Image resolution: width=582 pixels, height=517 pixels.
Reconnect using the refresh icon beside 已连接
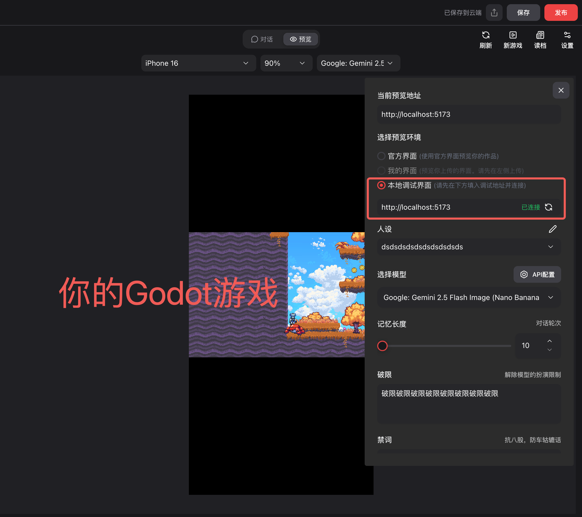tap(548, 207)
